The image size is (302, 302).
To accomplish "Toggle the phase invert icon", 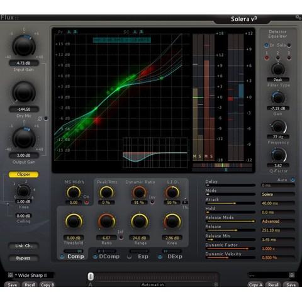I will click(x=40, y=119).
